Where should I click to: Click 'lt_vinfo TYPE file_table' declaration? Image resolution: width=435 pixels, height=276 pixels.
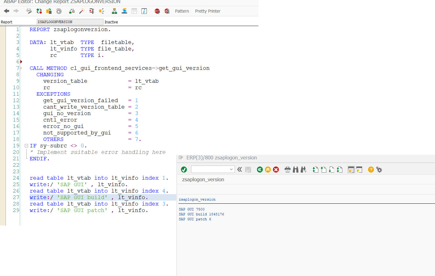click(x=92, y=49)
